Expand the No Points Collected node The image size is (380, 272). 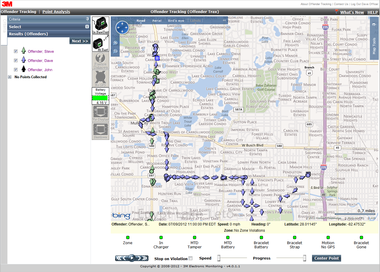[10, 77]
